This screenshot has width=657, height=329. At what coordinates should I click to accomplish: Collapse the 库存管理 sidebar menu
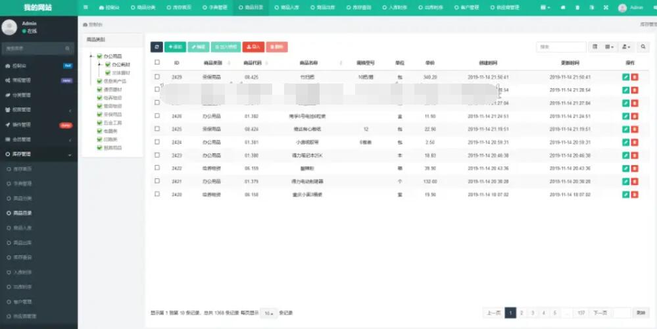38,154
